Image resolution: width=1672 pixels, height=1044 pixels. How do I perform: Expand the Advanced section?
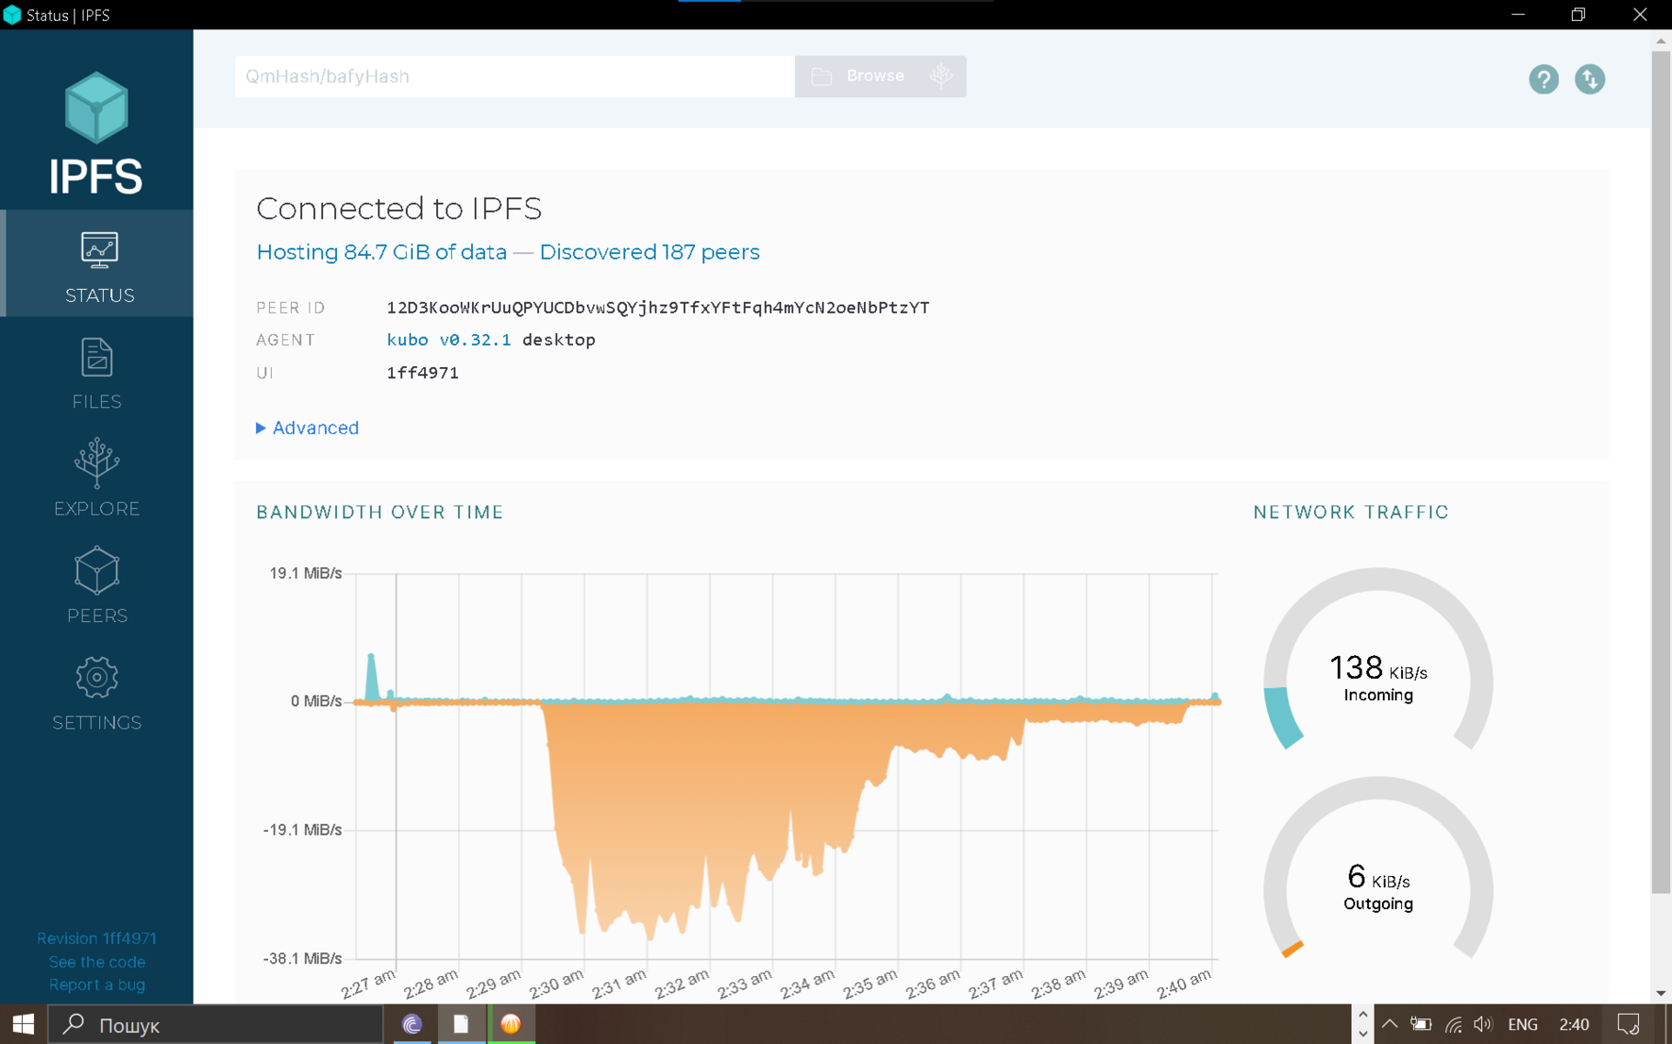(308, 428)
